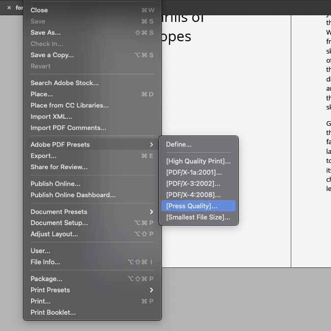This screenshot has height=331, width=331.
Task: Open Document Setup... dialog
Action: click(x=93, y=223)
